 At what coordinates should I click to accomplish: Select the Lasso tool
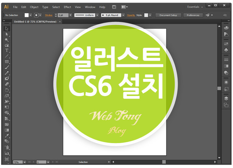click(7, 45)
